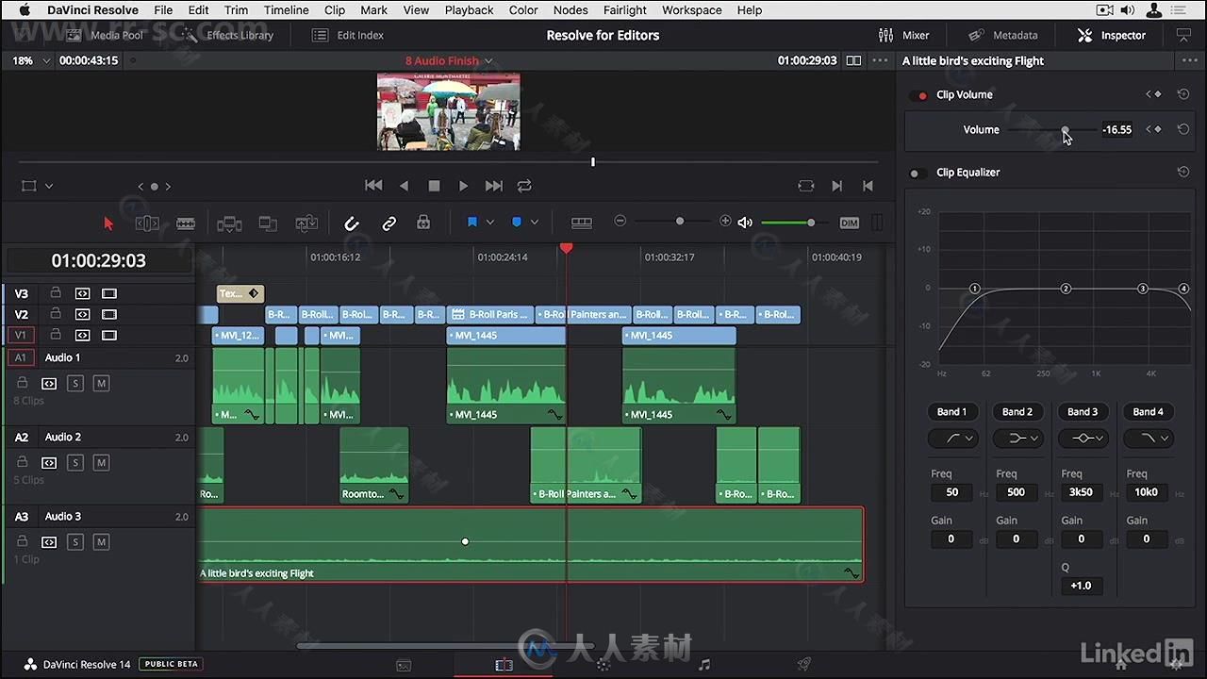Adjust the Clip Volume slider handle
This screenshot has height=679, width=1207.
tap(1065, 130)
